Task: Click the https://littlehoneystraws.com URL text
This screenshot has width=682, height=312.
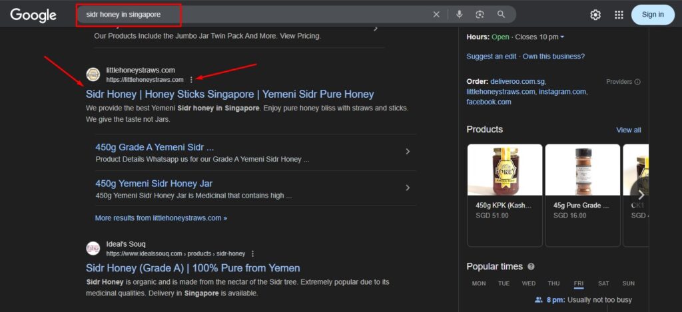Action: (145, 80)
